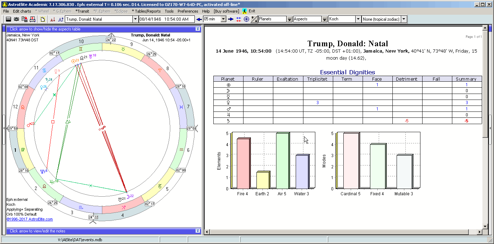Click the Sagittarius sign on the zodiac ring
Viewport: 494px width, 244px height.
[123, 208]
